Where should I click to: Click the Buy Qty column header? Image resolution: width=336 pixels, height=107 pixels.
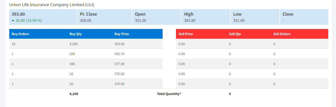tap(75, 34)
